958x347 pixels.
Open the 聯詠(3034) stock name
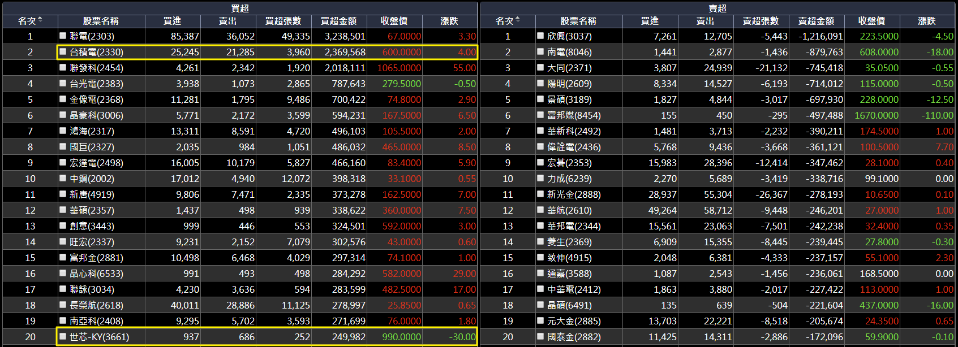[x=92, y=289]
